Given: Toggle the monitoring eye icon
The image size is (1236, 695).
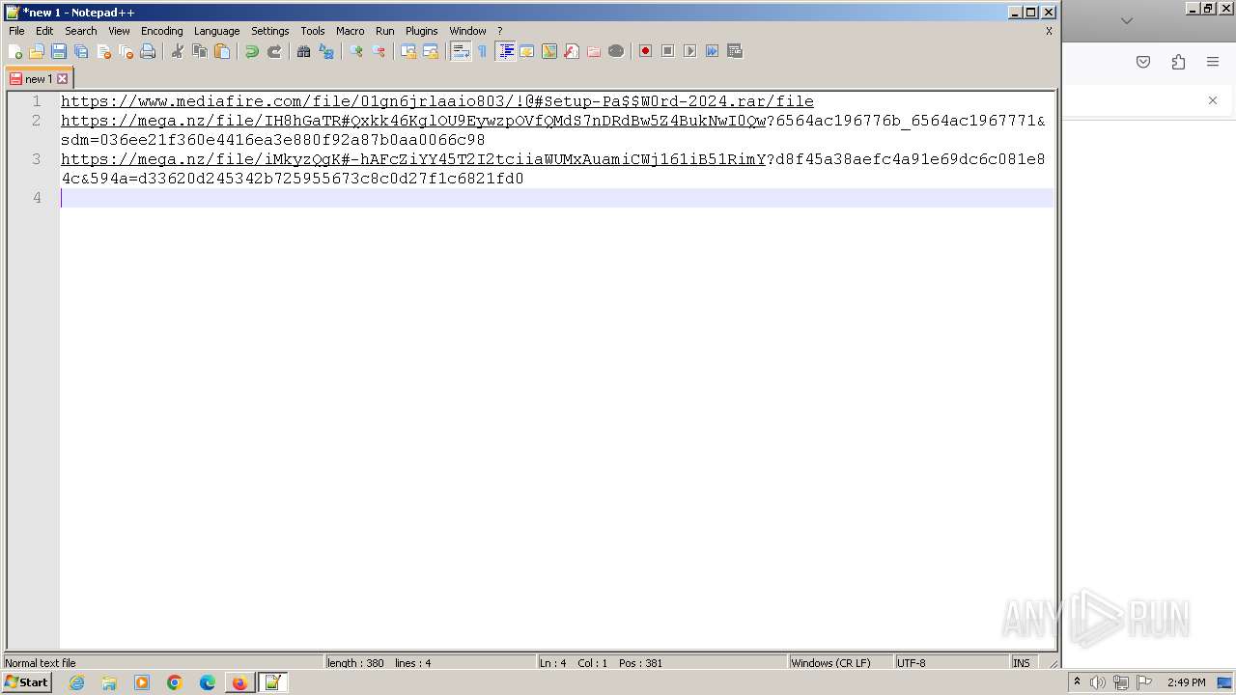Looking at the screenshot, I should (616, 51).
